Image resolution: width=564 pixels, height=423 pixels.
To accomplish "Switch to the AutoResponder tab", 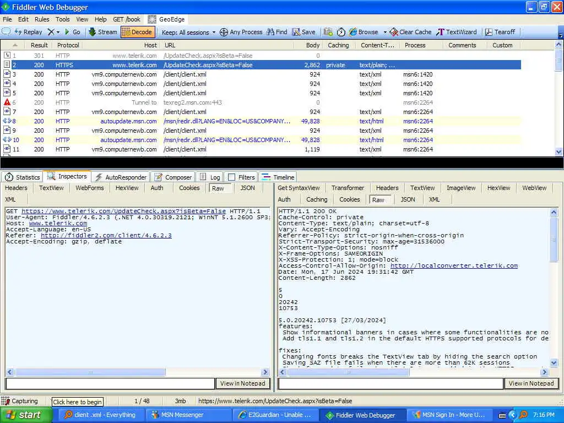I will [121, 177].
